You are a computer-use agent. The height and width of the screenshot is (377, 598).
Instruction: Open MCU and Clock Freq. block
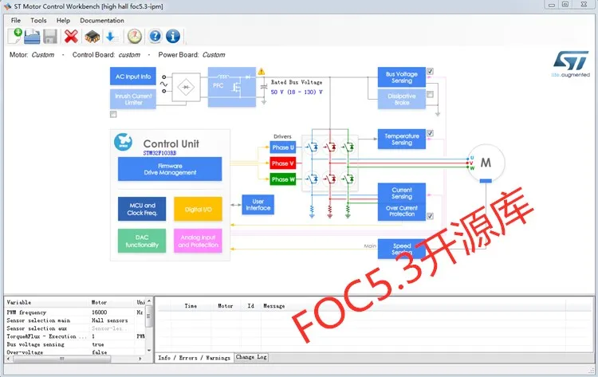142,209
